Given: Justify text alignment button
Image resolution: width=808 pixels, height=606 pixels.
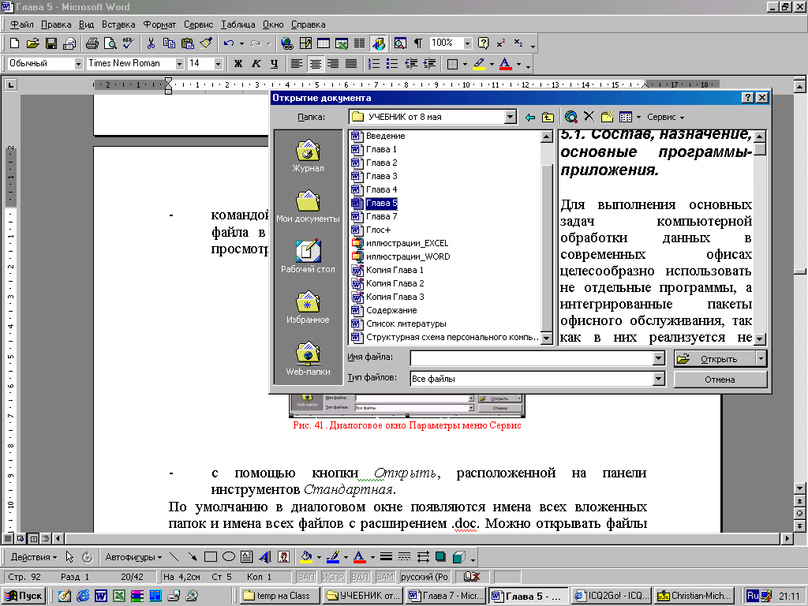Looking at the screenshot, I should tap(351, 64).
